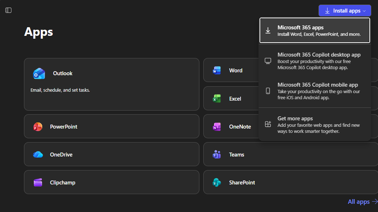Select Microsoft 365 apps menu entry
The height and width of the screenshot is (212, 378).
[x=315, y=30]
